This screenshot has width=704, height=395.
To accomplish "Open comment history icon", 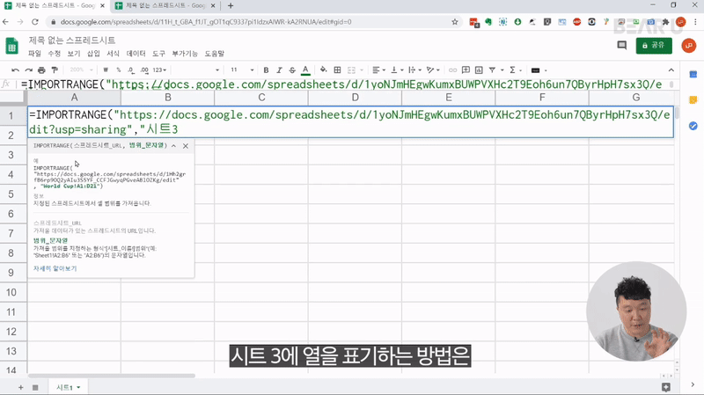I will [622, 46].
